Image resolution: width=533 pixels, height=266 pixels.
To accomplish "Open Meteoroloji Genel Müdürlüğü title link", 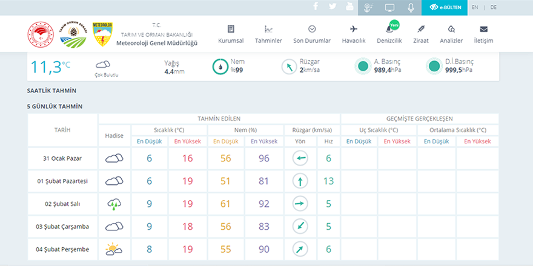I will (x=157, y=43).
